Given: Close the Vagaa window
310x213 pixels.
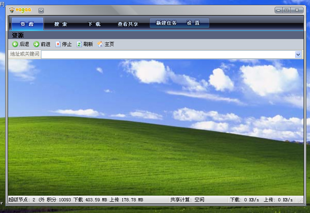Looking at the screenshot, I should [297, 10].
